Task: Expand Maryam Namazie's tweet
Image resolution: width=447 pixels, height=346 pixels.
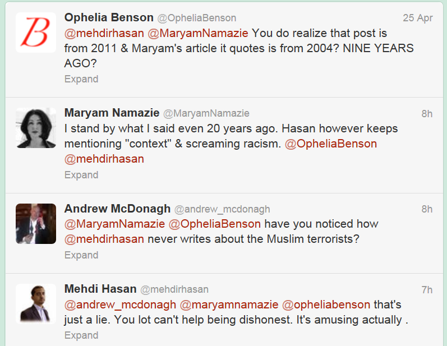Action: [81, 175]
